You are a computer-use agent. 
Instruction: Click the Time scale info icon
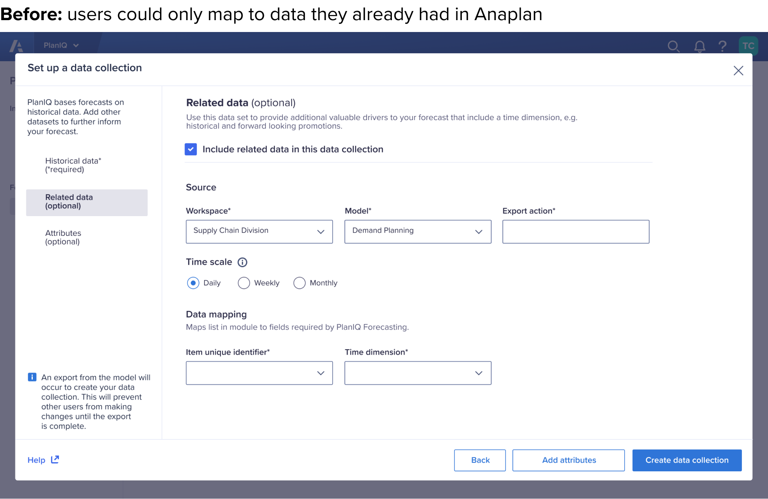coord(242,262)
